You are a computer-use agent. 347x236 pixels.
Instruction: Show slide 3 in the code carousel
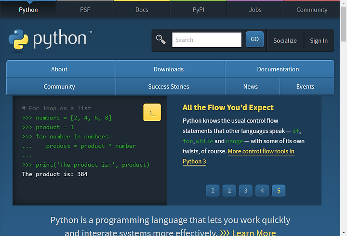coord(246,190)
